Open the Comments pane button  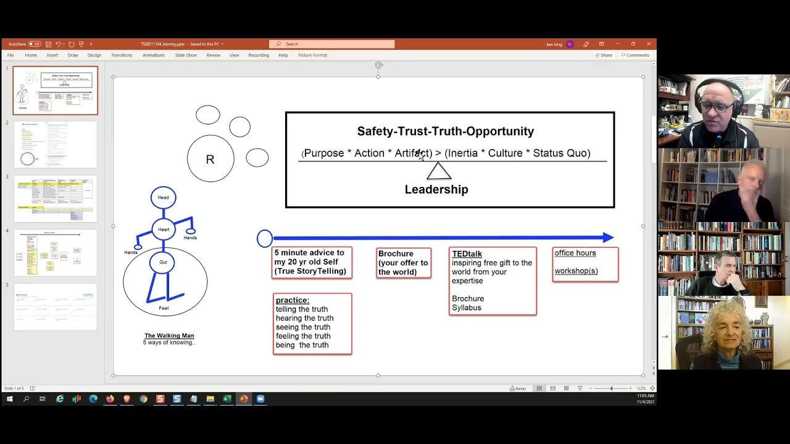635,55
